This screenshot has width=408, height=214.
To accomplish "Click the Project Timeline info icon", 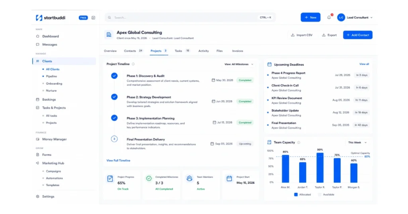I will tap(133, 64).
